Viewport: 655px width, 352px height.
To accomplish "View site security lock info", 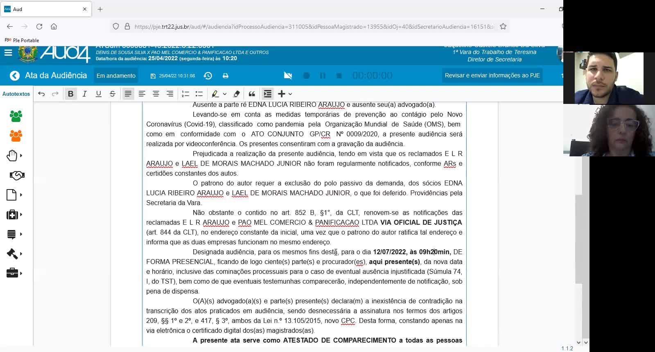I will (x=127, y=27).
